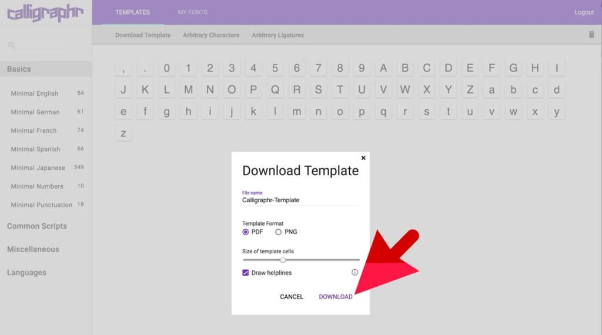The image size is (602, 335).
Task: Click the CANCEL button
Action: point(292,297)
